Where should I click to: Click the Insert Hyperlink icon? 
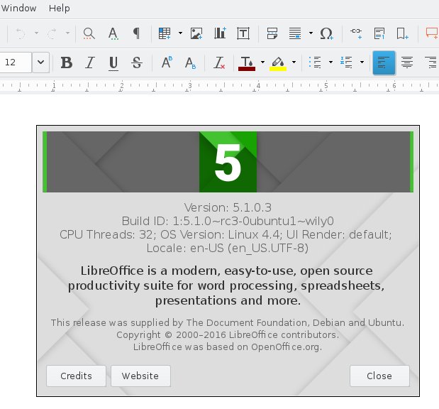356,33
